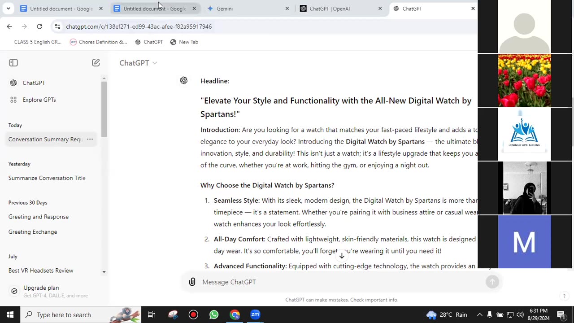Open the notification center icon
Screen dimensions: 574x323
coord(561,314)
